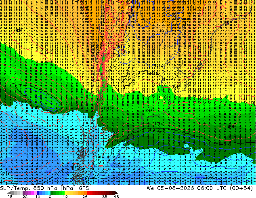Image resolution: width=256 pixels, height=198 pixels.
Task: Click the '1020' isobar label on the map
Action: [18, 31]
